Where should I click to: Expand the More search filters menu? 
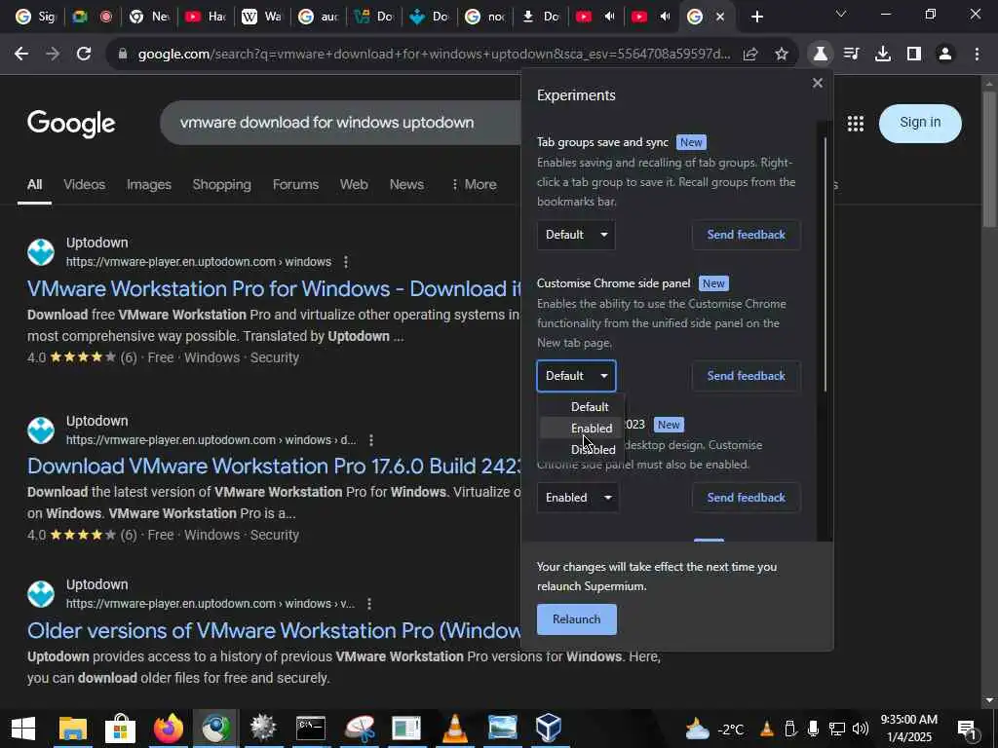[474, 184]
